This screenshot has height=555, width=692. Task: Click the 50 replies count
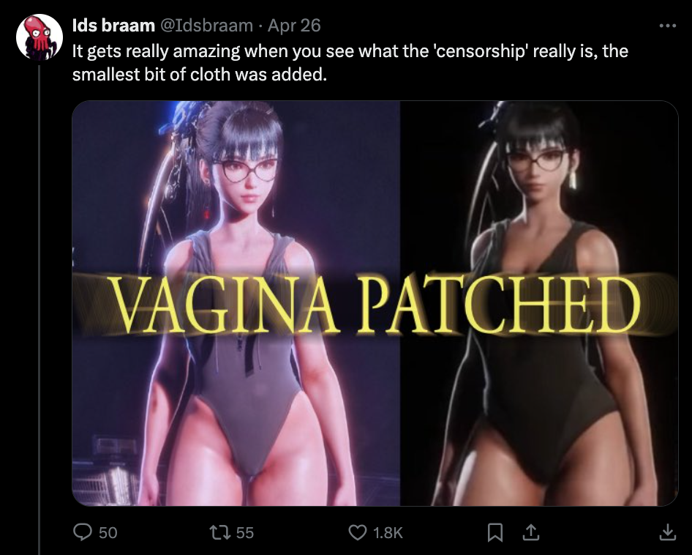[x=108, y=532]
